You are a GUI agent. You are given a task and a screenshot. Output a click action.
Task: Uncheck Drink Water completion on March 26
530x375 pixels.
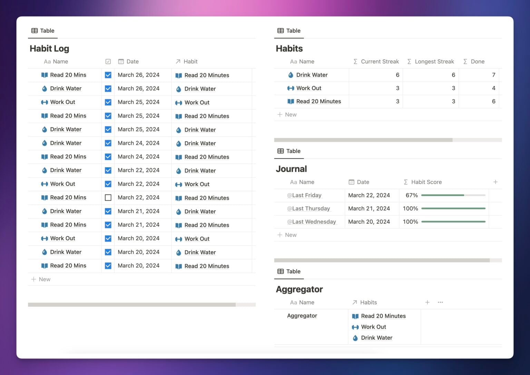click(x=108, y=88)
